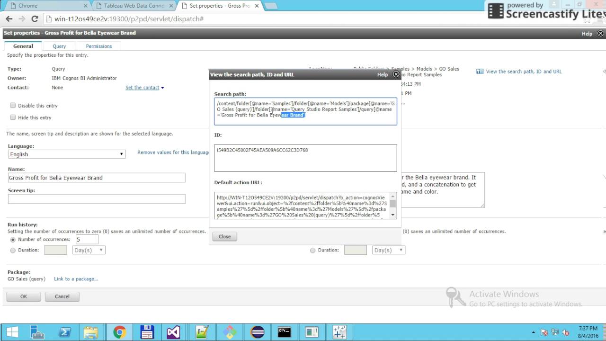Screen dimensions: 606x341
Task: Switch to Google Chrome in the taskbar
Action: [119, 332]
